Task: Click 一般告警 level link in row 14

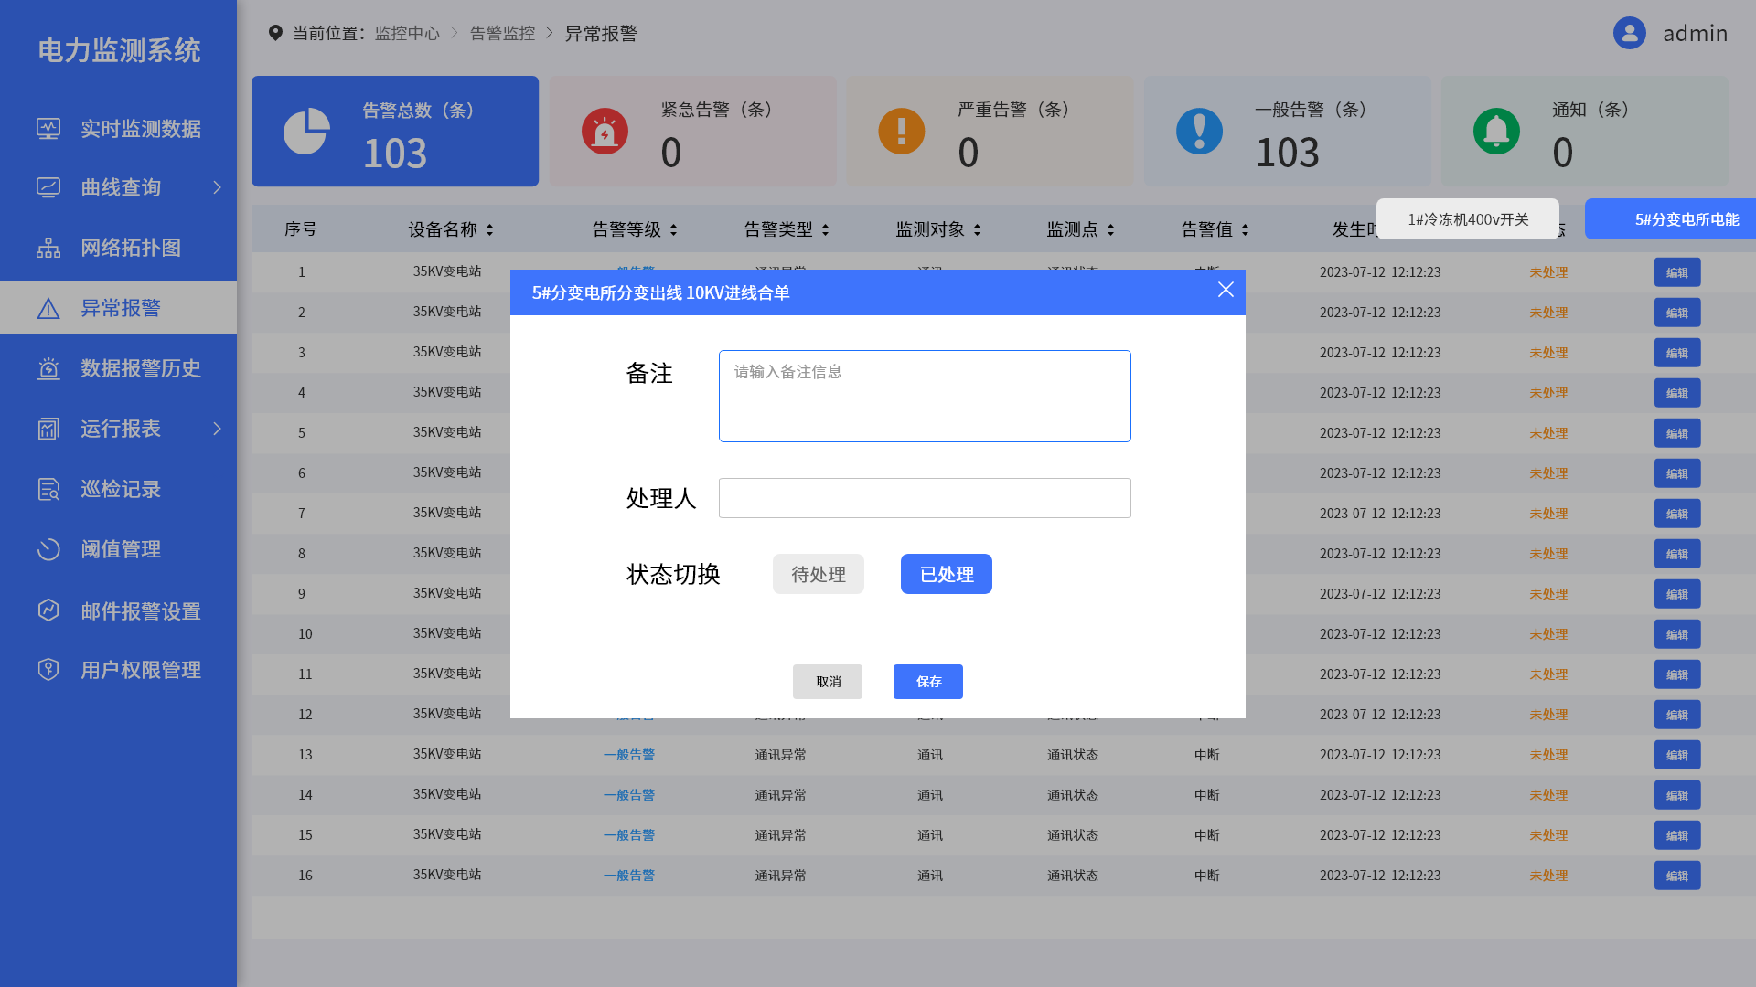Action: coord(629,795)
